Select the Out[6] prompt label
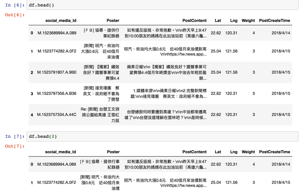Viewport: 300px width, 195px height. (x=15, y=15)
